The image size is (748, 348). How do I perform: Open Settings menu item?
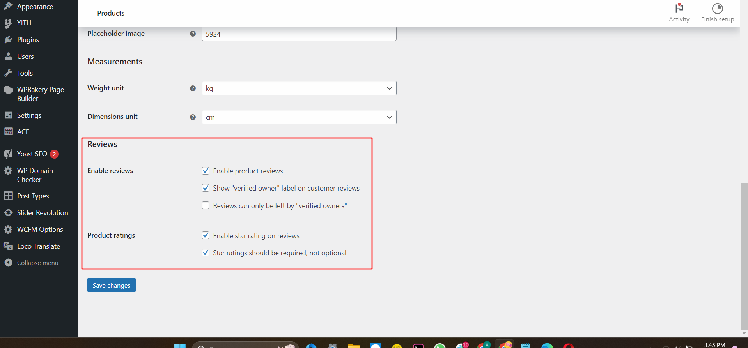point(29,115)
